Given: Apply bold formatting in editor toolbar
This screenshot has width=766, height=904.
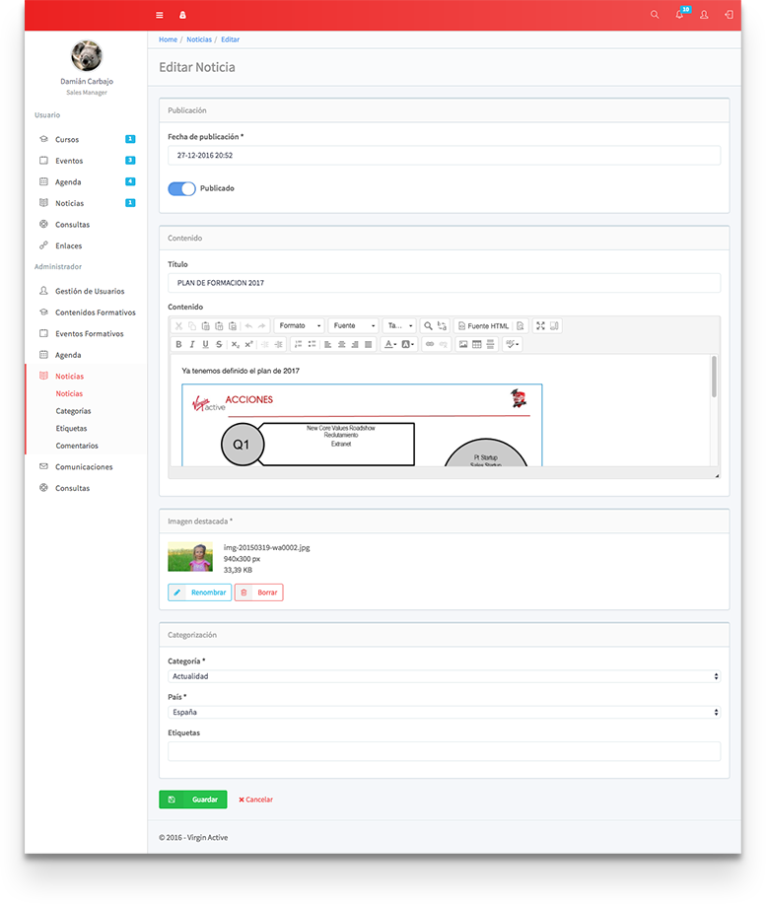Looking at the screenshot, I should 178,344.
